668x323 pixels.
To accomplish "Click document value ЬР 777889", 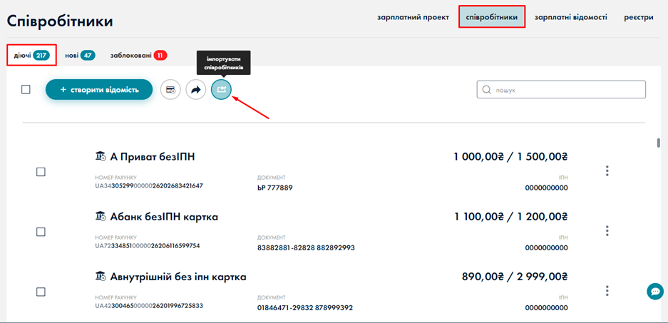I will pos(275,188).
